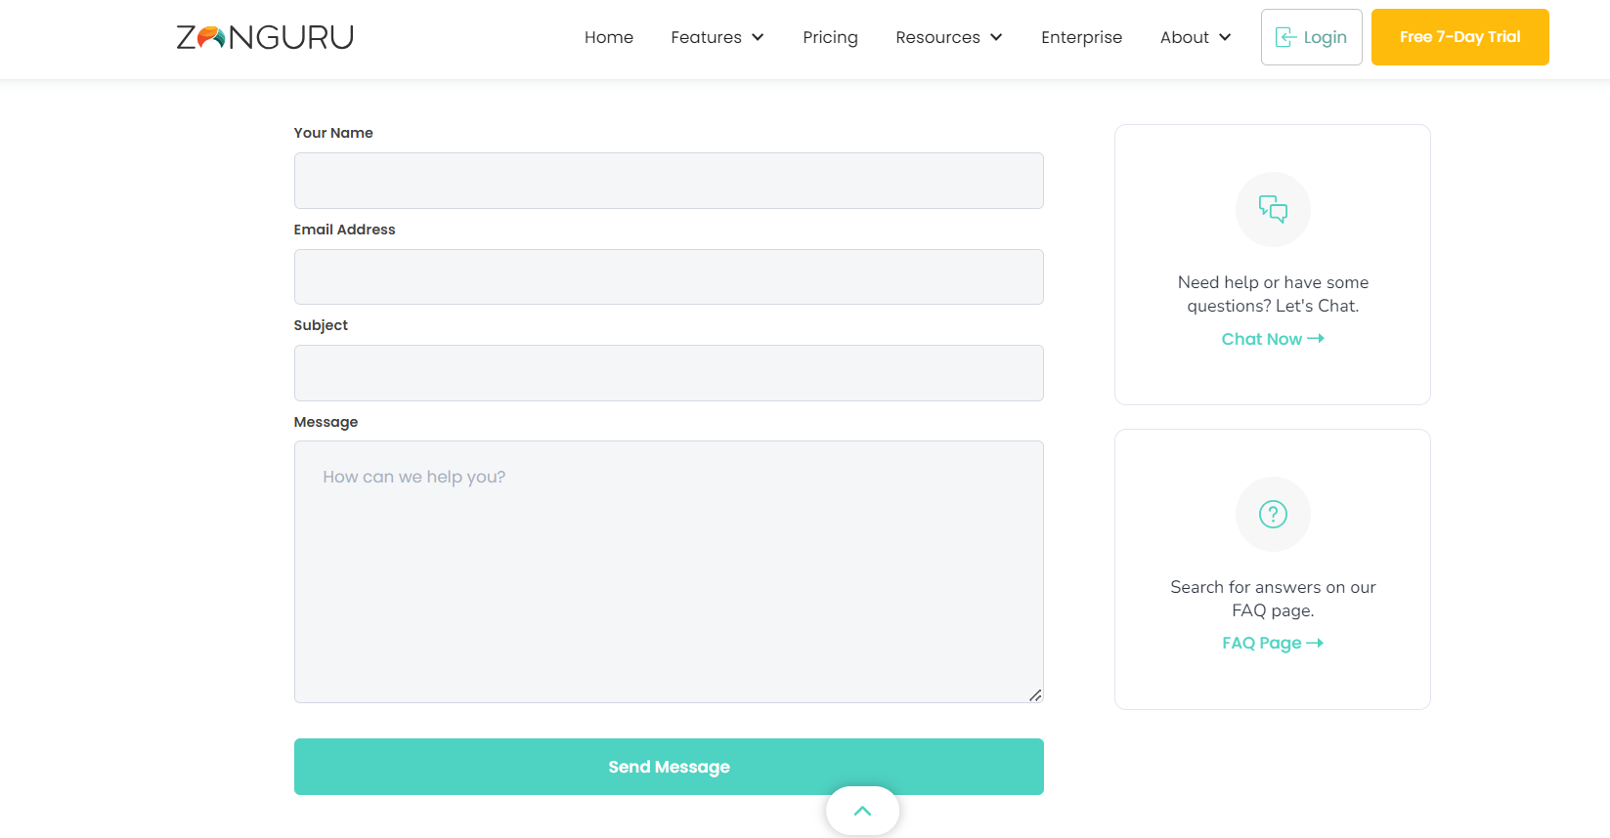Expand the Resources dropdown menu
Image resolution: width=1610 pixels, height=838 pixels.
(x=949, y=37)
